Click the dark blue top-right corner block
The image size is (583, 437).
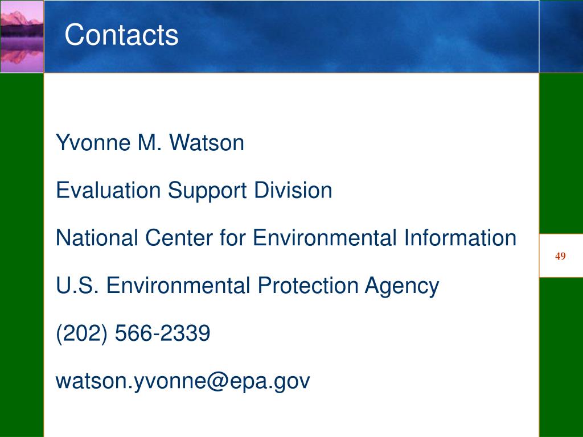[x=561, y=36]
